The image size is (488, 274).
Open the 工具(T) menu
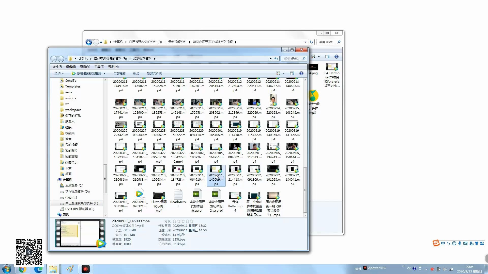(x=99, y=66)
